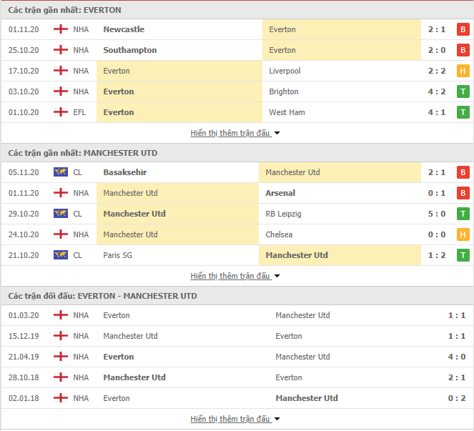Click the green T badge for RB Leipzig match
Screen dimensions: 474x431
click(x=463, y=214)
